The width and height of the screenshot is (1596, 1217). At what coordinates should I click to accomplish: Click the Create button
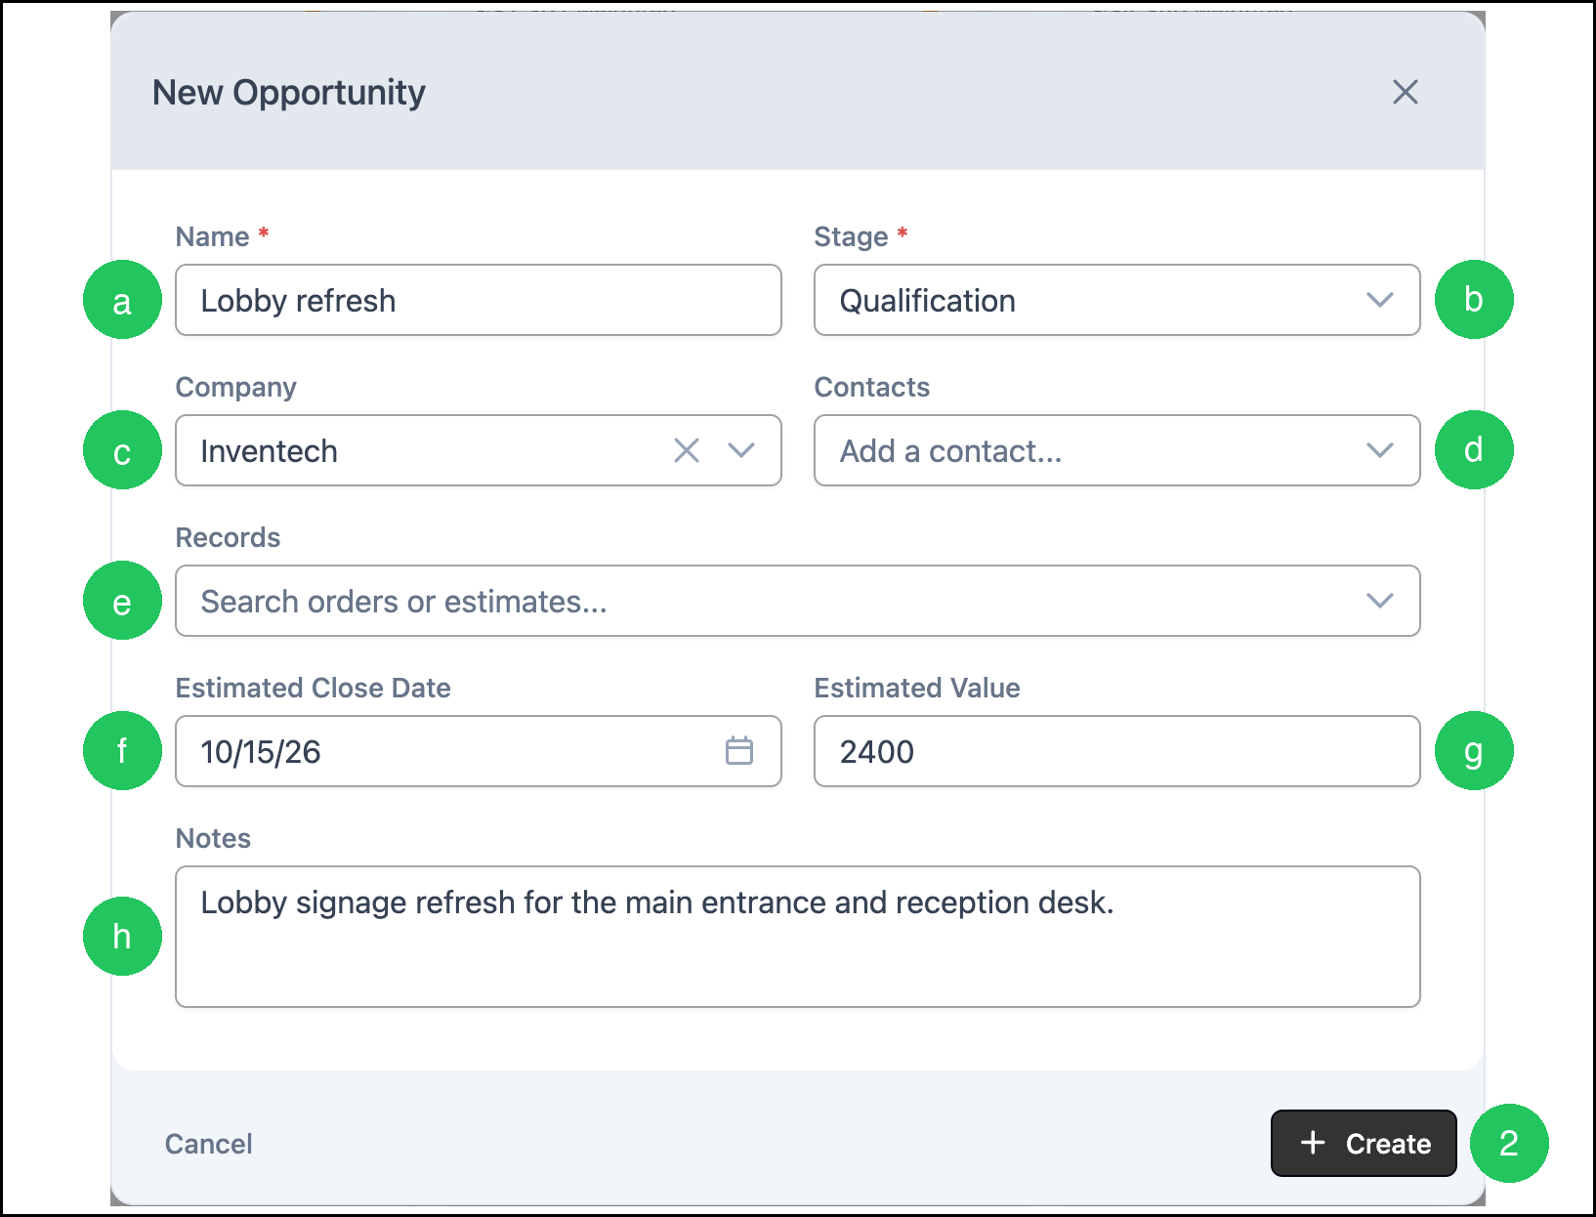pos(1364,1143)
